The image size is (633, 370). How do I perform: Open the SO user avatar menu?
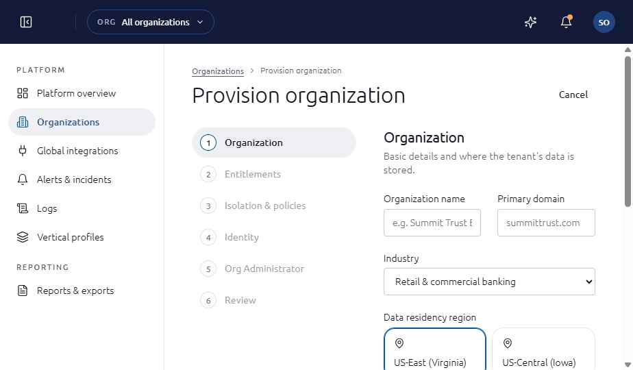(604, 22)
